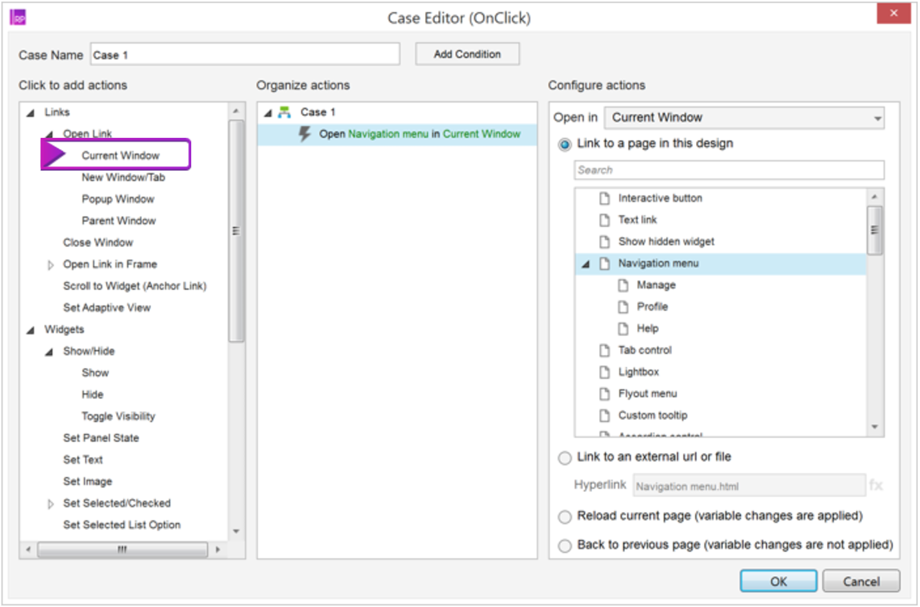Add the Hide widget action

[93, 394]
